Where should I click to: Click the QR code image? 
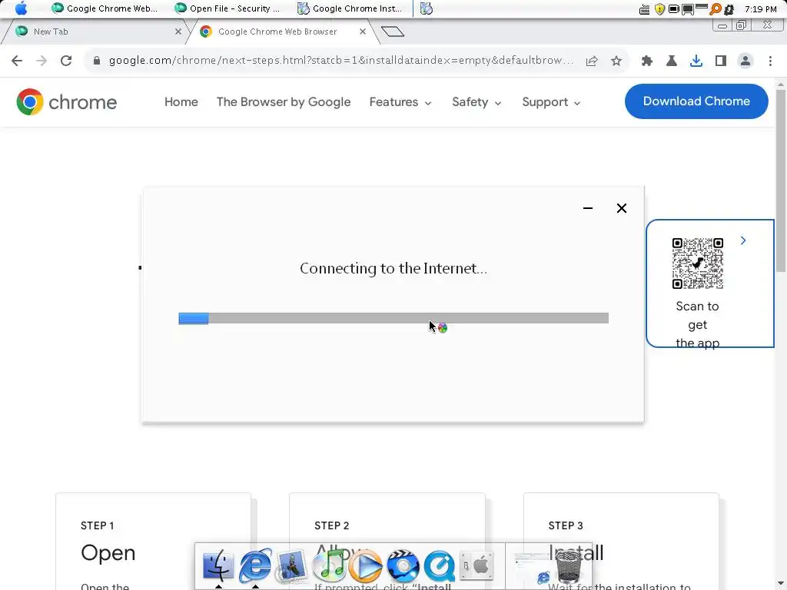pyautogui.click(x=698, y=264)
